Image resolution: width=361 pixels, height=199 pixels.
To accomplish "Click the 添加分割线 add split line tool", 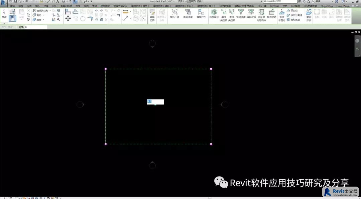I will tap(294, 15).
